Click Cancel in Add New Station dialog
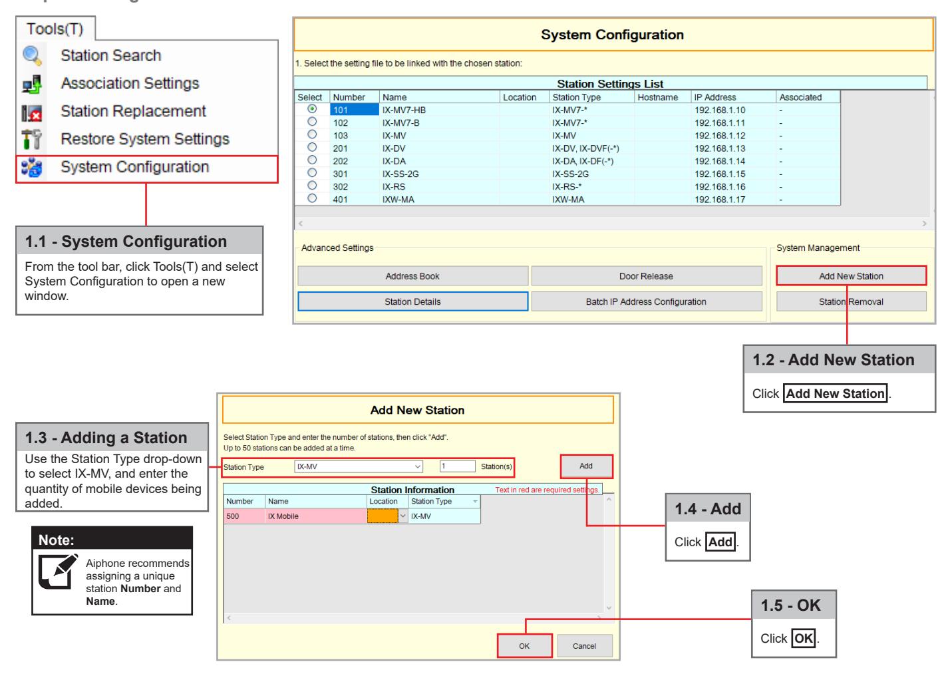 pos(584,646)
